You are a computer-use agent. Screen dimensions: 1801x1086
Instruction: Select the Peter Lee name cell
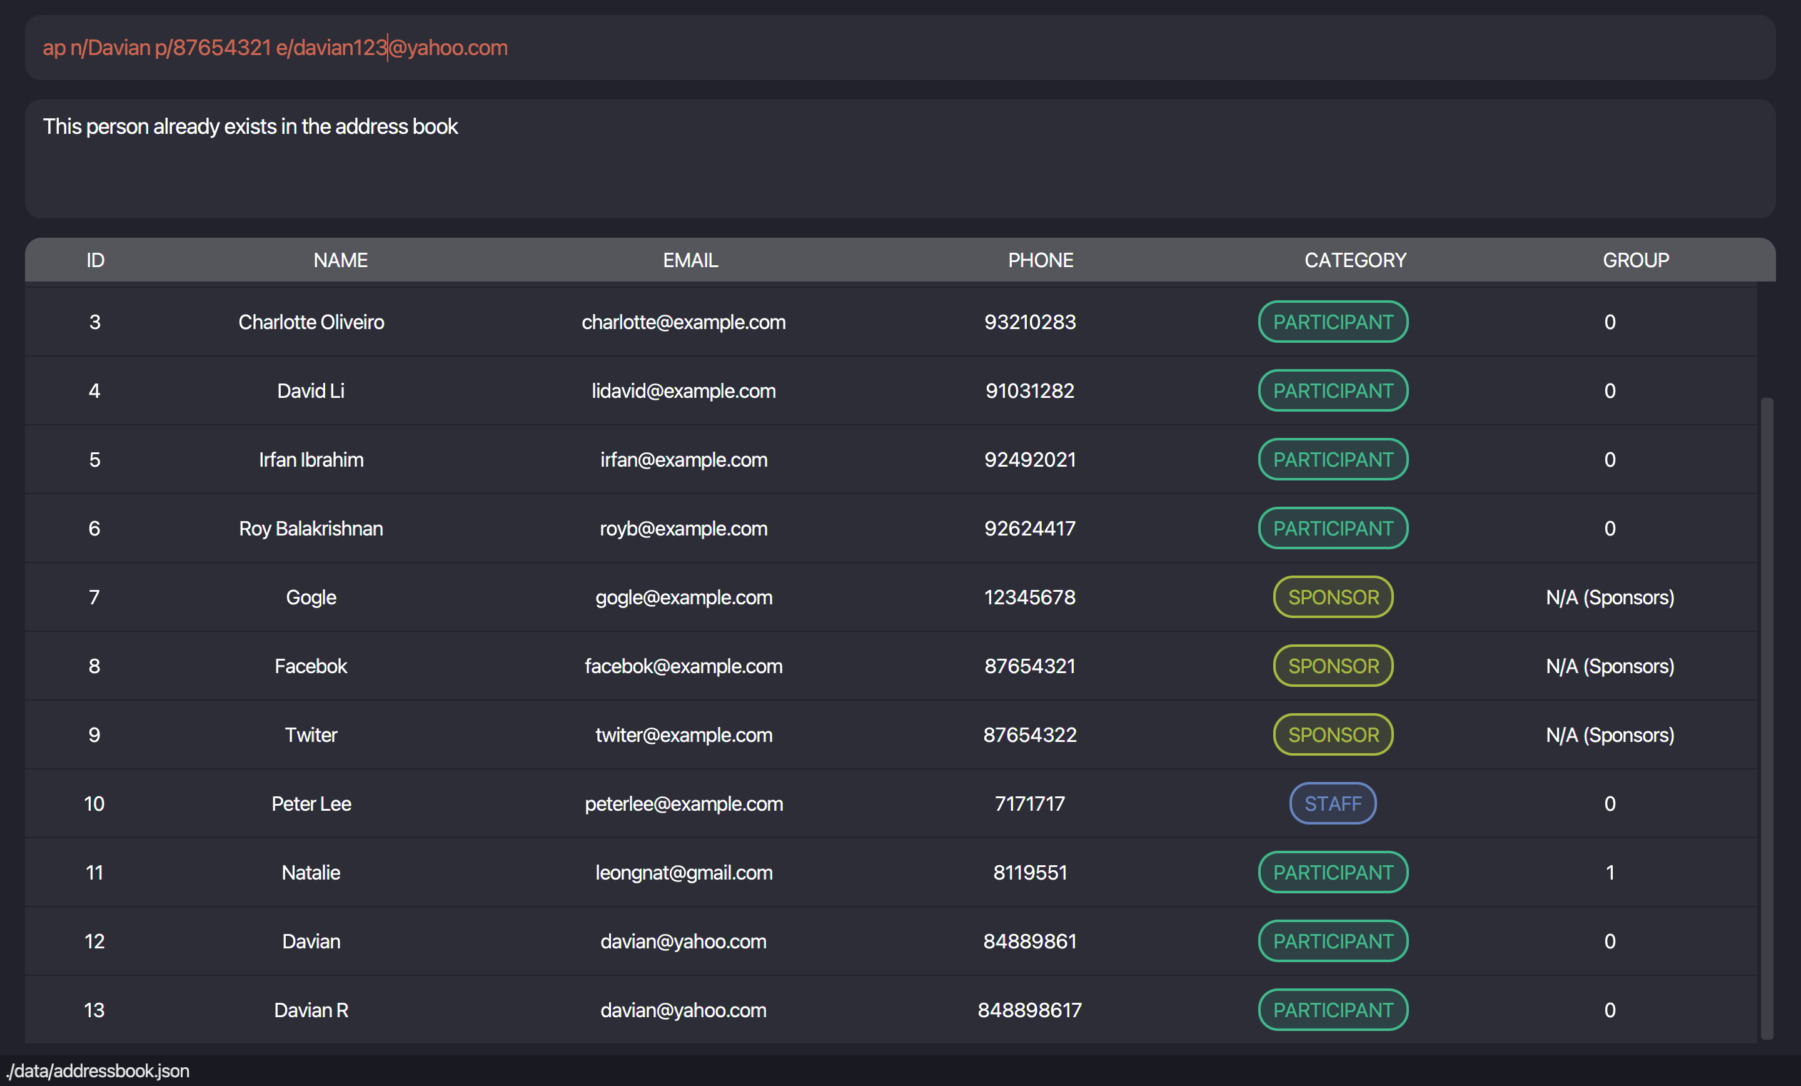click(311, 803)
